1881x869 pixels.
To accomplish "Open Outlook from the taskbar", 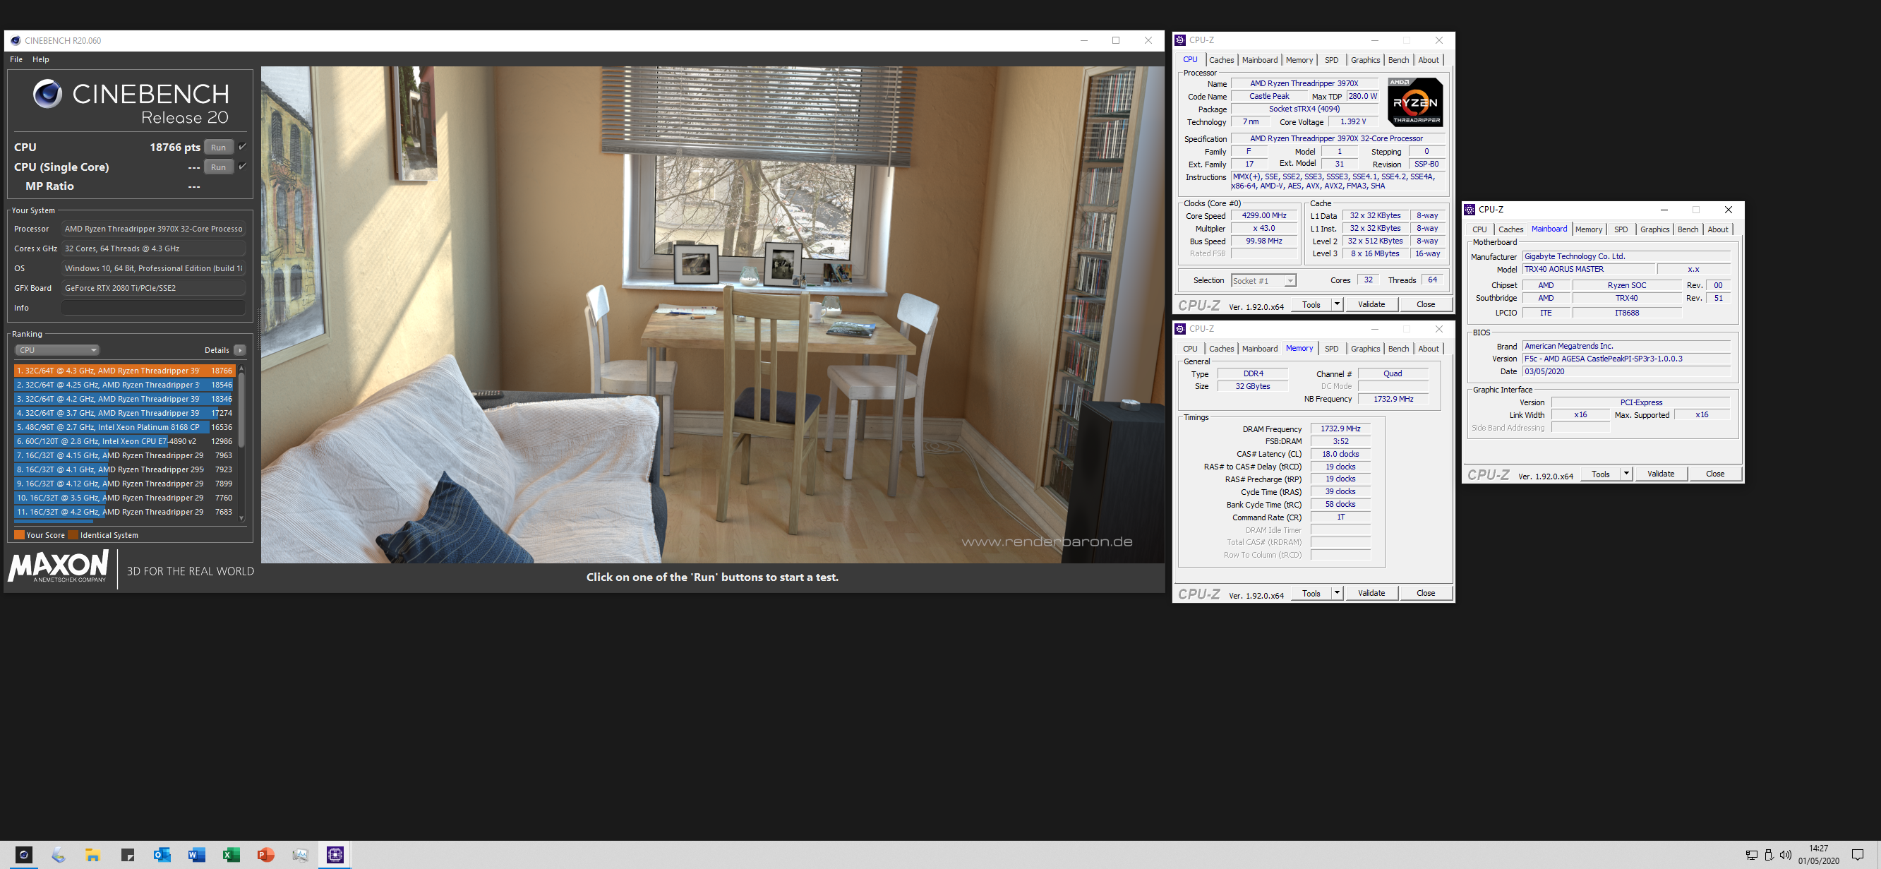I will coord(162,854).
